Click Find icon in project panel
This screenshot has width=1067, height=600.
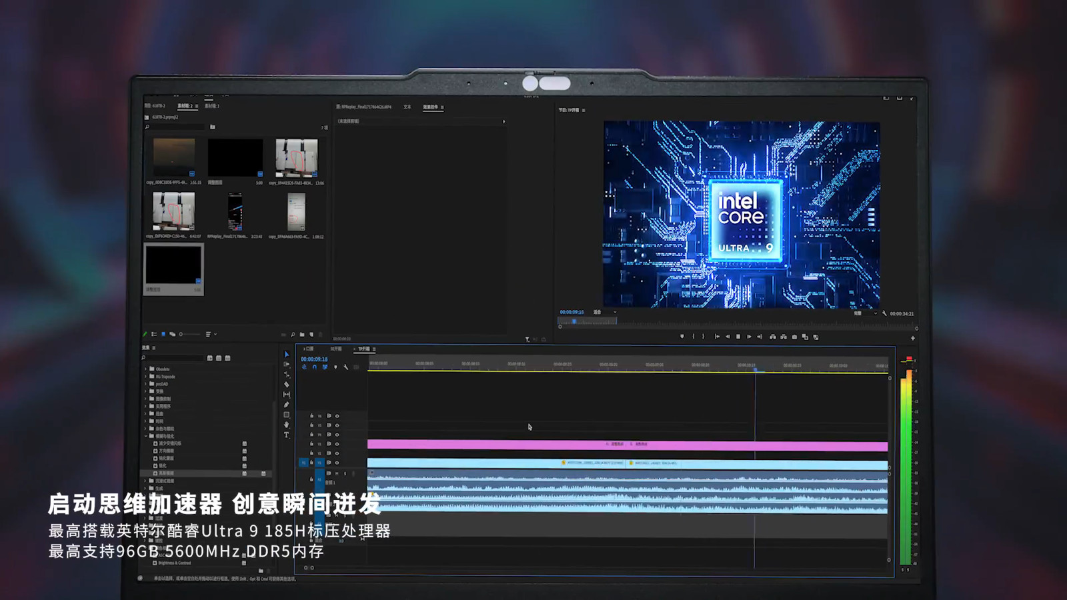click(x=293, y=335)
